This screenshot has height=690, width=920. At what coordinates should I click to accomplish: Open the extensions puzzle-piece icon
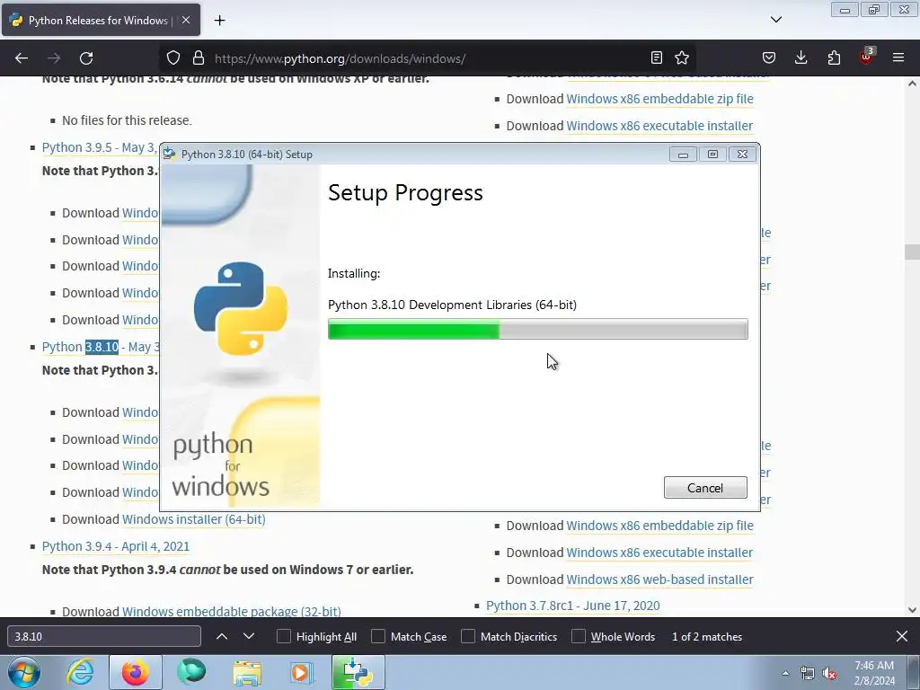834,57
